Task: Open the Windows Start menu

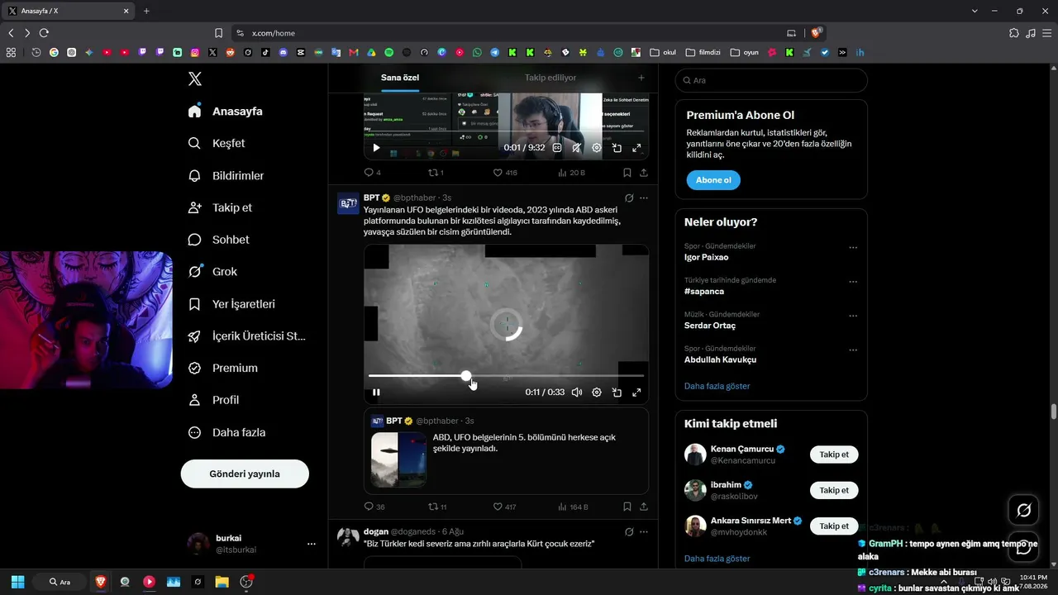Action: [x=17, y=582]
